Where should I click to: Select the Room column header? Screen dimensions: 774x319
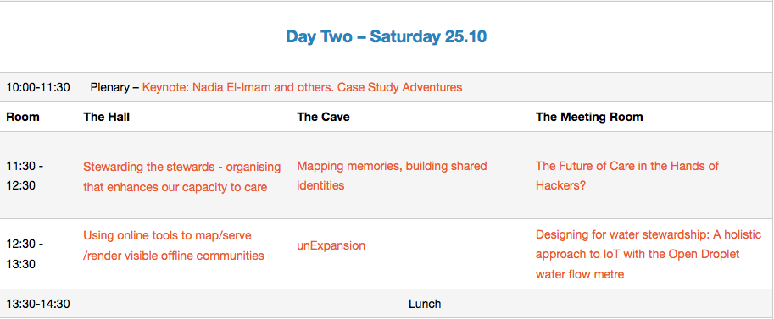23,117
